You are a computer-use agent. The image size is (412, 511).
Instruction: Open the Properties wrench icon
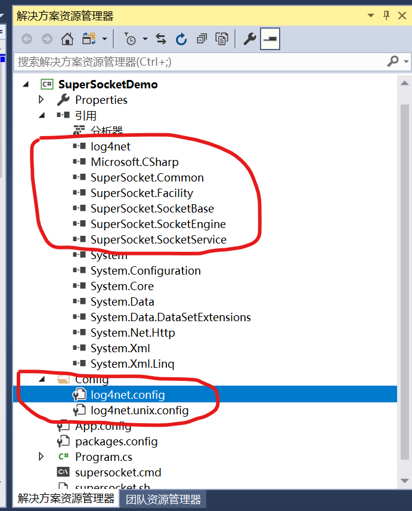(x=249, y=38)
